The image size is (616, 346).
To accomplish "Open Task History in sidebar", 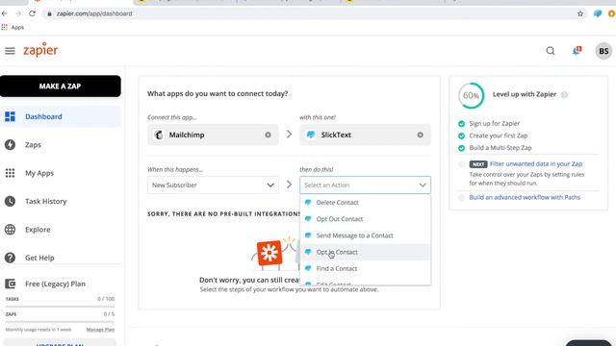I will 60,201.
